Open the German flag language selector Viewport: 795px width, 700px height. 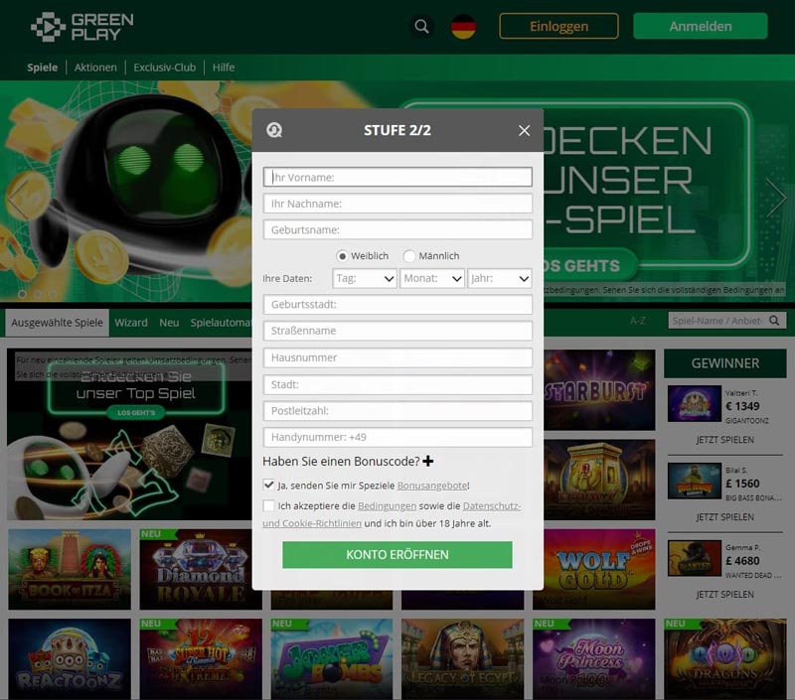pyautogui.click(x=463, y=27)
